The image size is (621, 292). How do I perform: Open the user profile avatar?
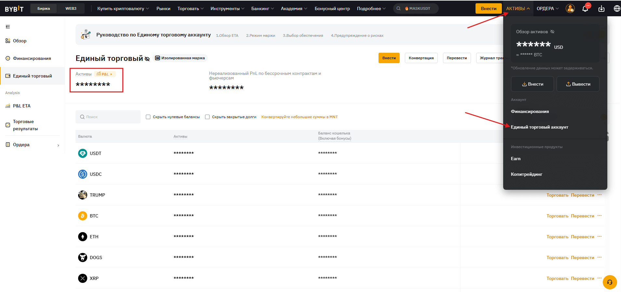click(x=570, y=8)
